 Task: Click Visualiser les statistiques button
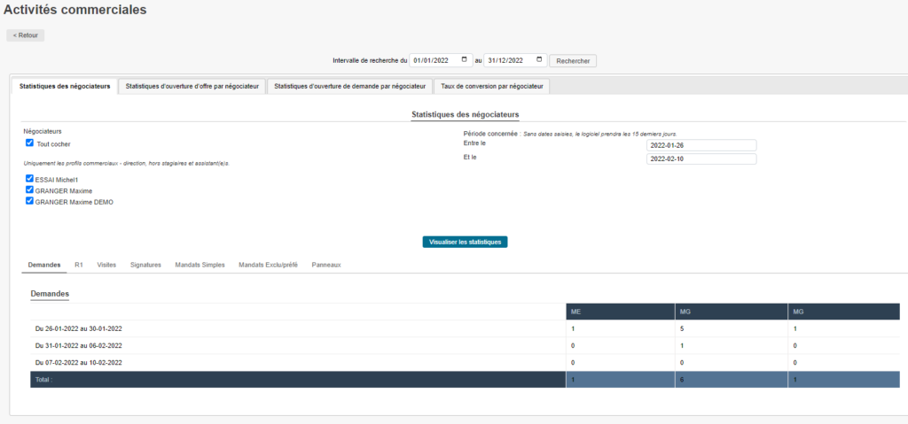coord(465,242)
